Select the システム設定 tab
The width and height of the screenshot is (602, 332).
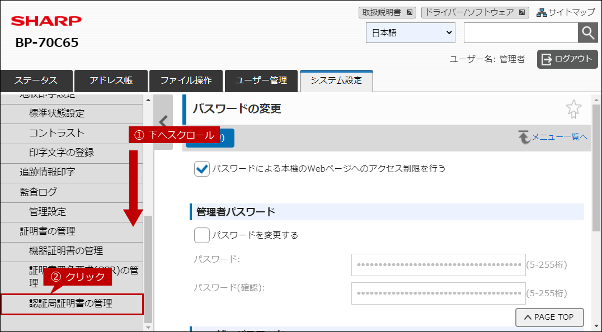pyautogui.click(x=336, y=81)
